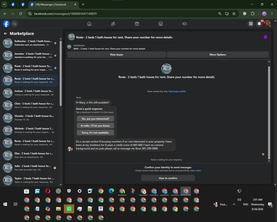Open the Opera browser taskbar icon
Viewport: 277px width, 222px height.
[x=48, y=191]
